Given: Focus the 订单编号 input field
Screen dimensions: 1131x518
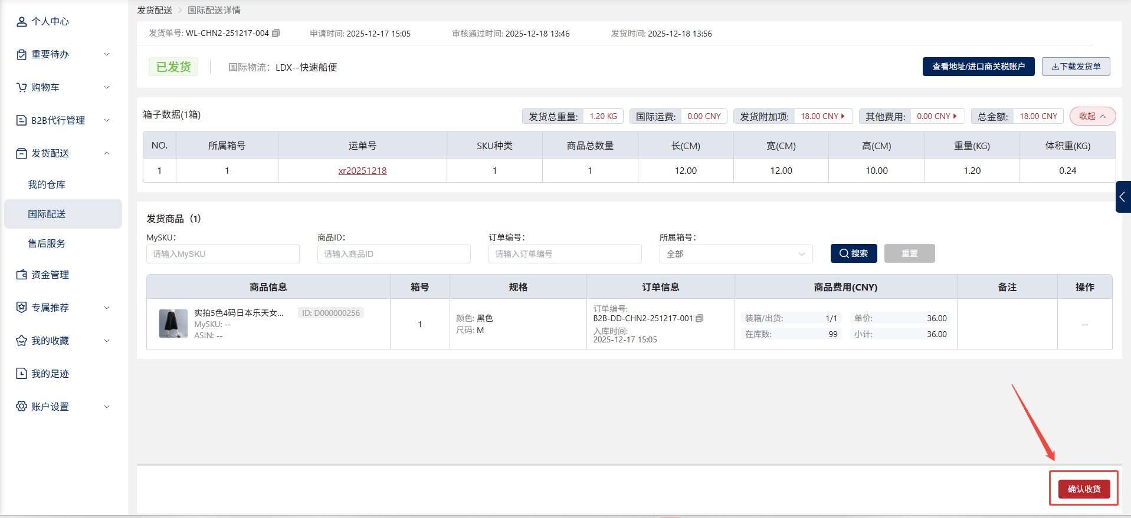Looking at the screenshot, I should [565, 254].
